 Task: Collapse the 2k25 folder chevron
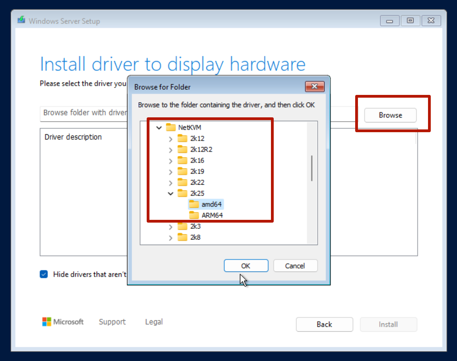(171, 194)
